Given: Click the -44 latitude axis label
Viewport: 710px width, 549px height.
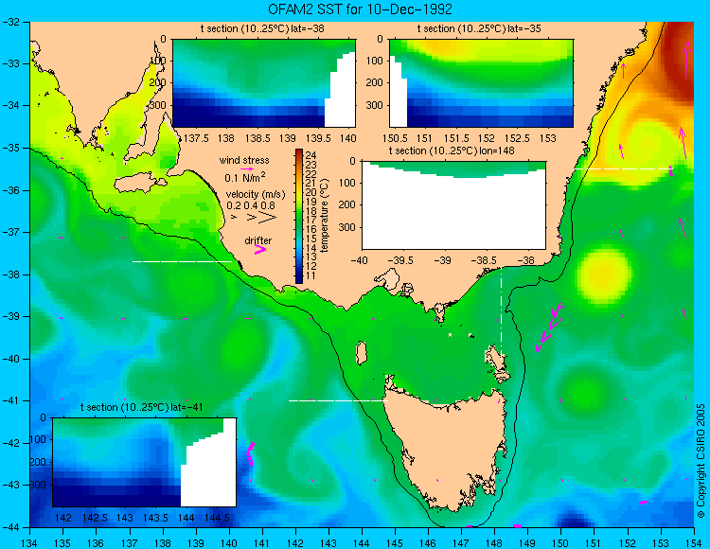Looking at the screenshot, I should [x=9, y=527].
